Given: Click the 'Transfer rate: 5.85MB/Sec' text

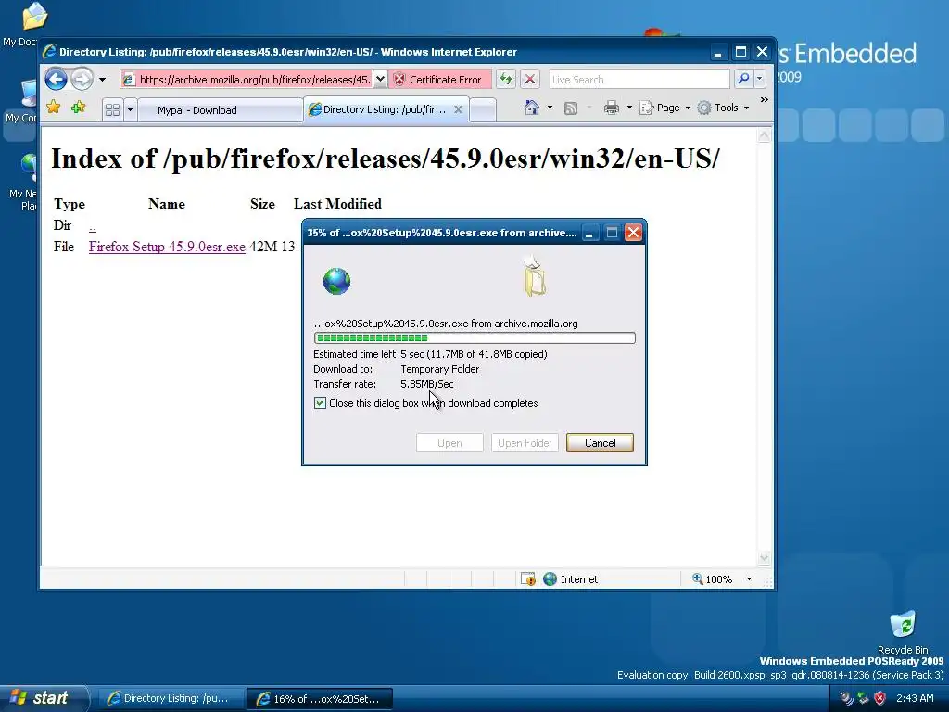Looking at the screenshot, I should coord(383,384).
